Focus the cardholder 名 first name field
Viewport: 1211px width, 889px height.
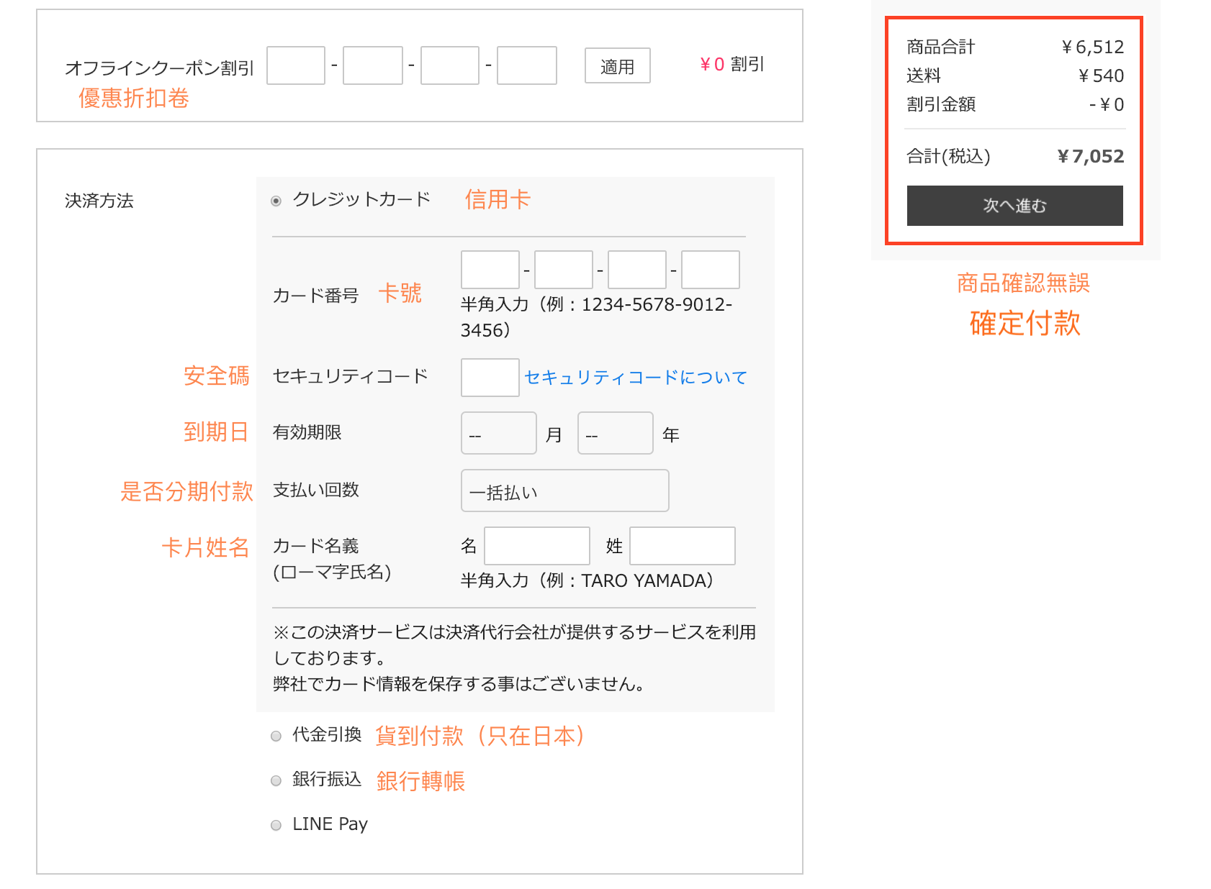pos(537,546)
